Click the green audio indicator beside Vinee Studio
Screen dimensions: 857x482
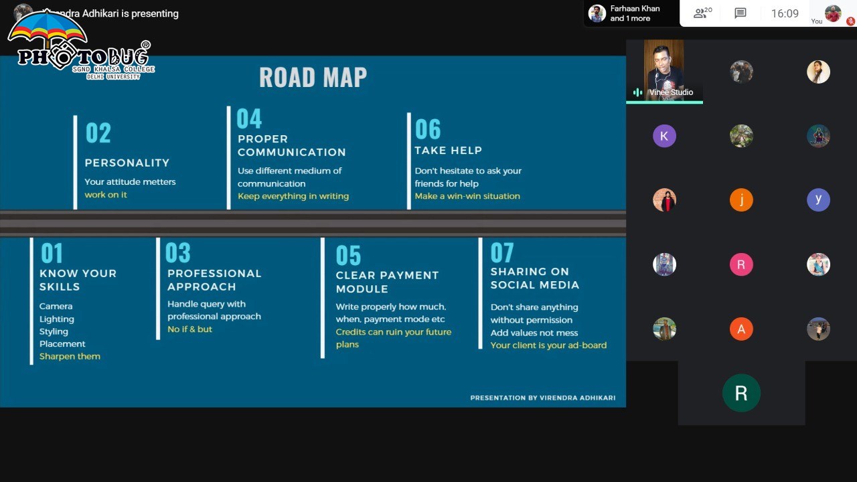coord(637,92)
